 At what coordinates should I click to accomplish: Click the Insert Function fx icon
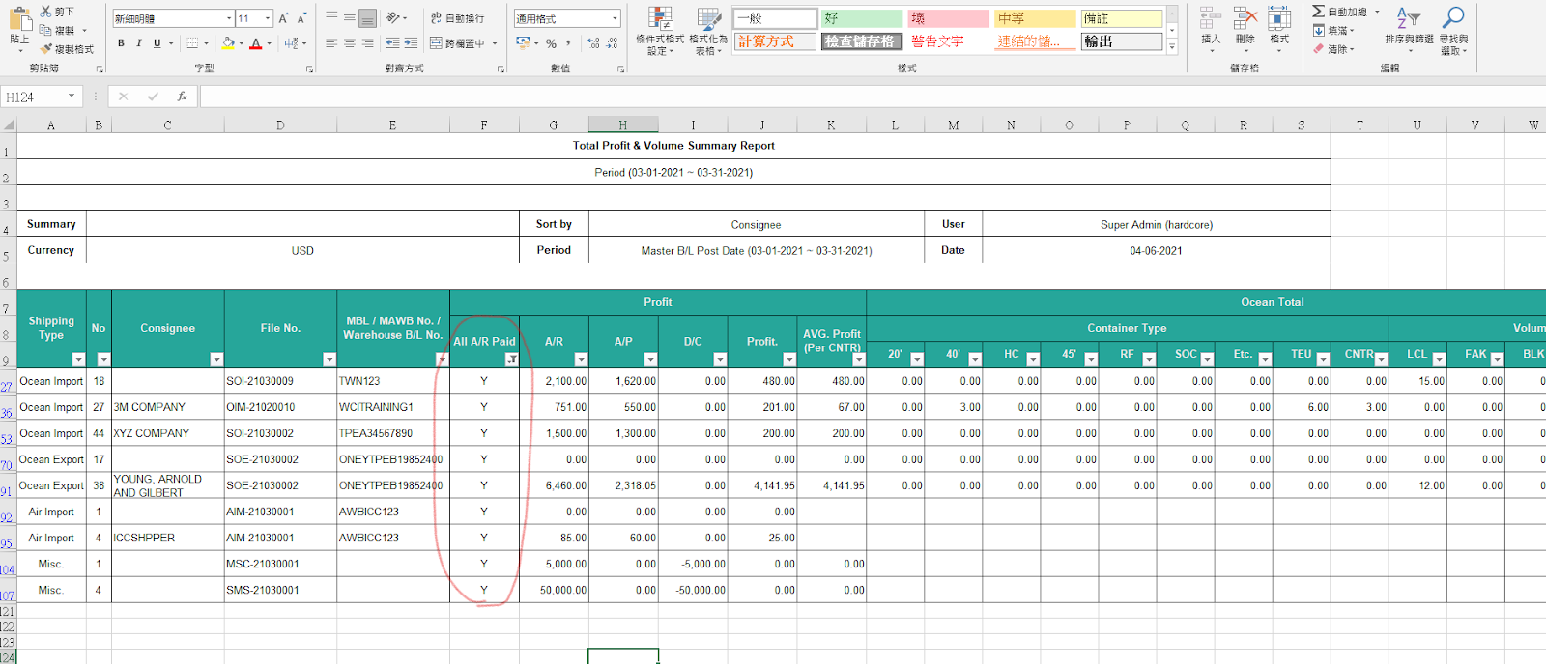point(182,97)
